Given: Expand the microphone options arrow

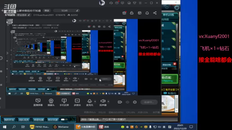Looking at the screenshot, I should point(95,101).
